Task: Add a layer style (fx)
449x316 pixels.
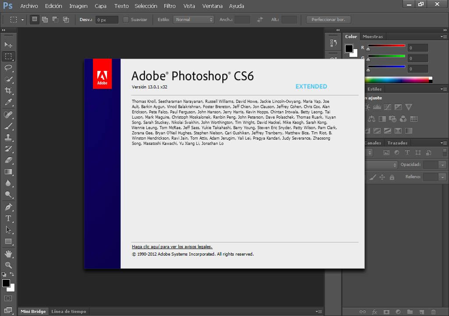Action: click(x=374, y=312)
